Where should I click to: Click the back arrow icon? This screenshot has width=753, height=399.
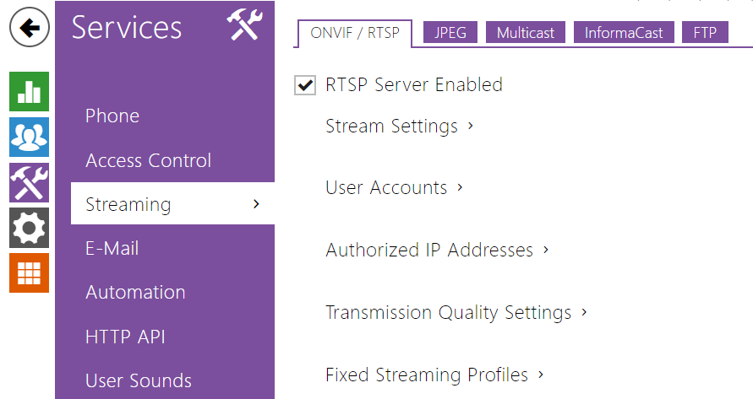tap(29, 28)
